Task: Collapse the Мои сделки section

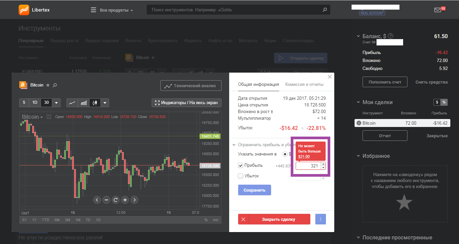Action: point(358,102)
